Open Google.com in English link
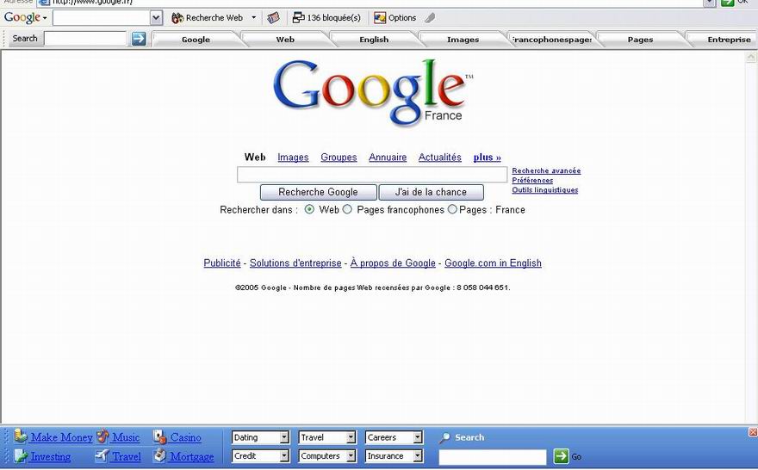Viewport: 758px width, 470px height. (x=493, y=263)
